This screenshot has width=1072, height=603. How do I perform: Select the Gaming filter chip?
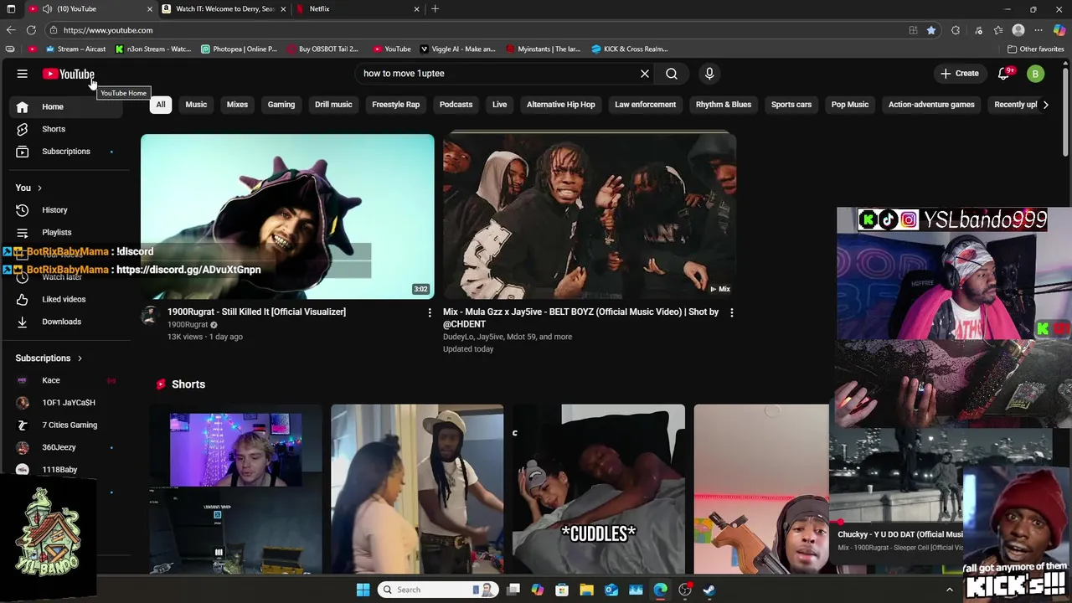pos(281,105)
